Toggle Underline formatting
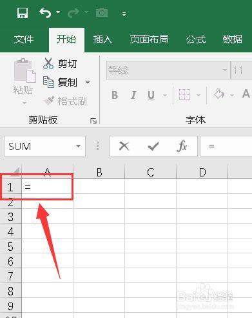 [x=151, y=95]
